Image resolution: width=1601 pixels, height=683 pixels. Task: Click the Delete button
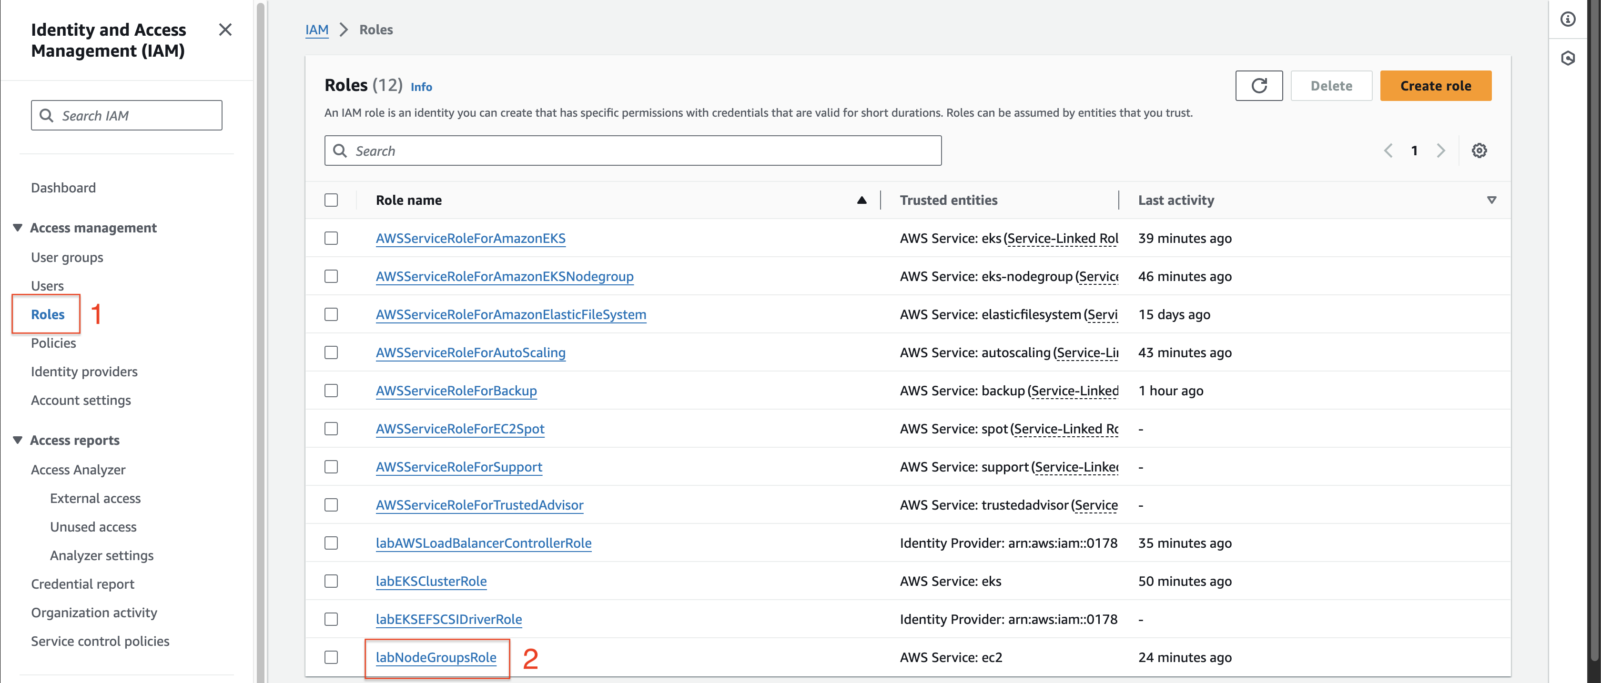[1331, 86]
